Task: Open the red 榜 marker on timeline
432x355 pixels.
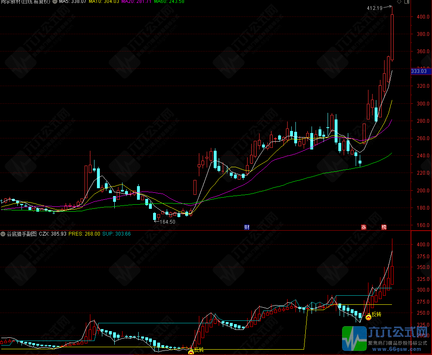Action: 384,227
